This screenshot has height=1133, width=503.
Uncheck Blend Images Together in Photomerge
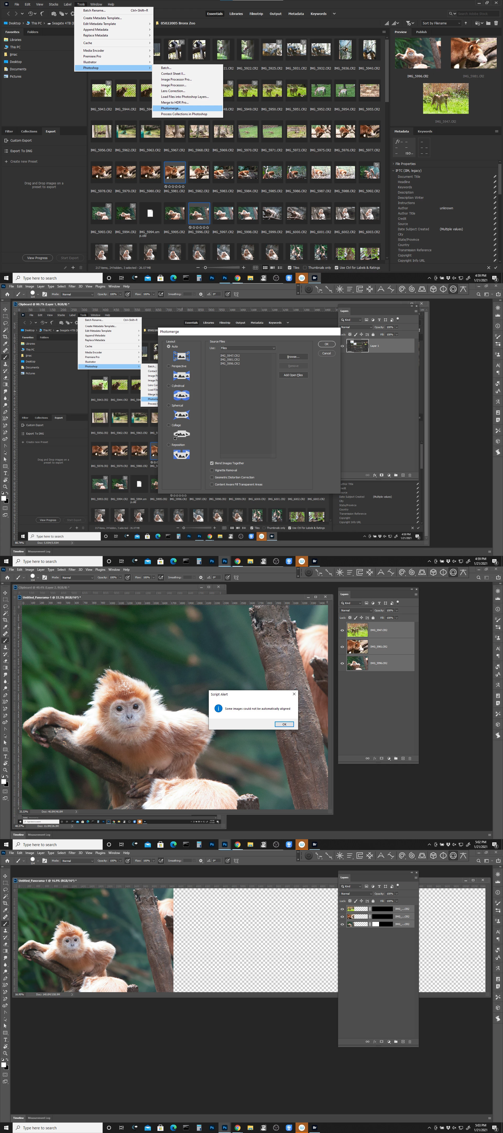click(x=212, y=463)
